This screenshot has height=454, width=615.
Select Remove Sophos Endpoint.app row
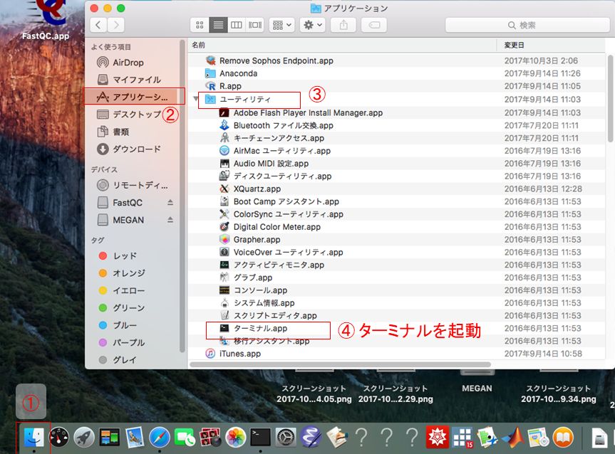tap(396, 60)
